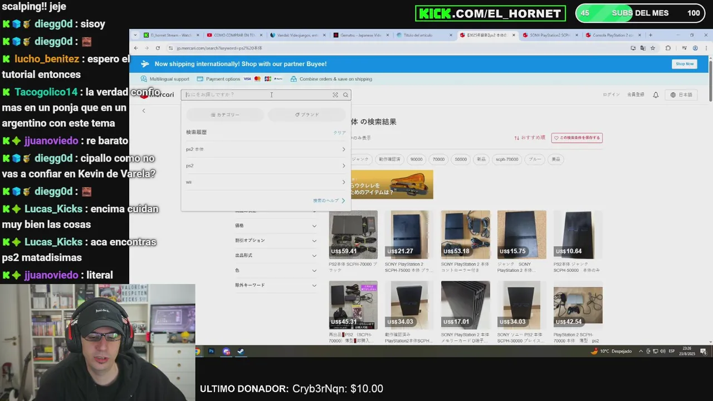This screenshot has height=401, width=713.
Task: Select search history entry 'ps2 本体'
Action: pos(266,149)
